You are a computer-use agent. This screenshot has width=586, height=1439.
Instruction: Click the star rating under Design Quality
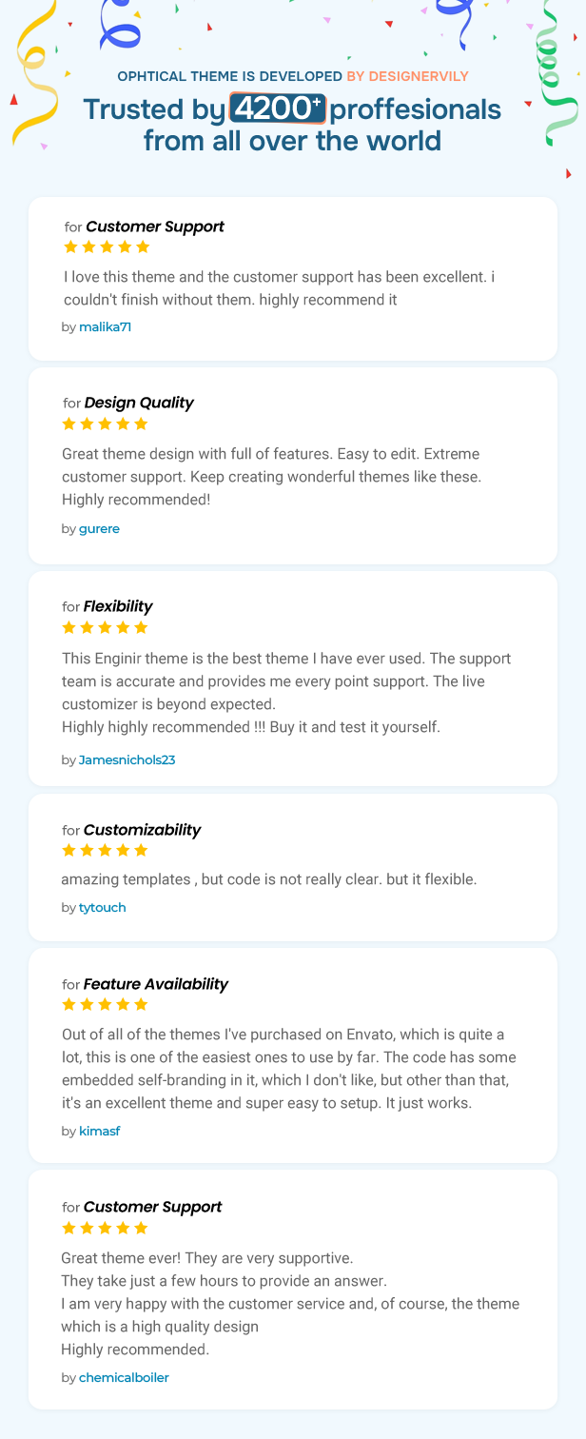(106, 424)
